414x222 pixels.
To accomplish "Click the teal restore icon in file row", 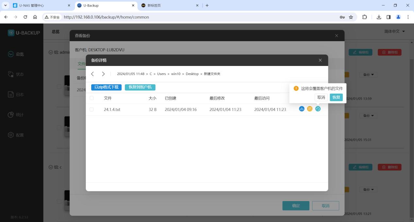I will coord(318,109).
